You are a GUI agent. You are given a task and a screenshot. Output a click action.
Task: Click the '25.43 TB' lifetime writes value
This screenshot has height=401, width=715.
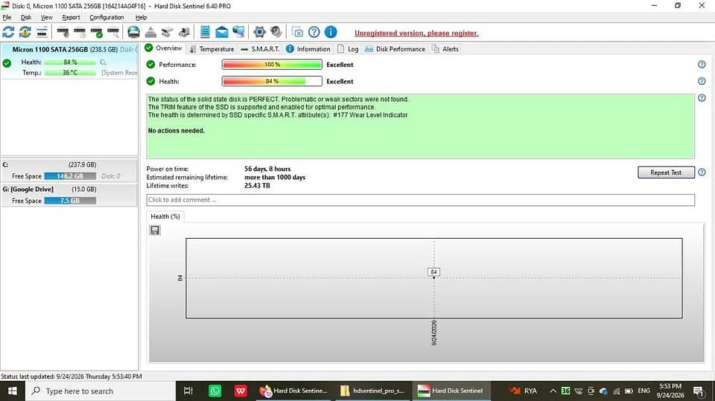(257, 185)
